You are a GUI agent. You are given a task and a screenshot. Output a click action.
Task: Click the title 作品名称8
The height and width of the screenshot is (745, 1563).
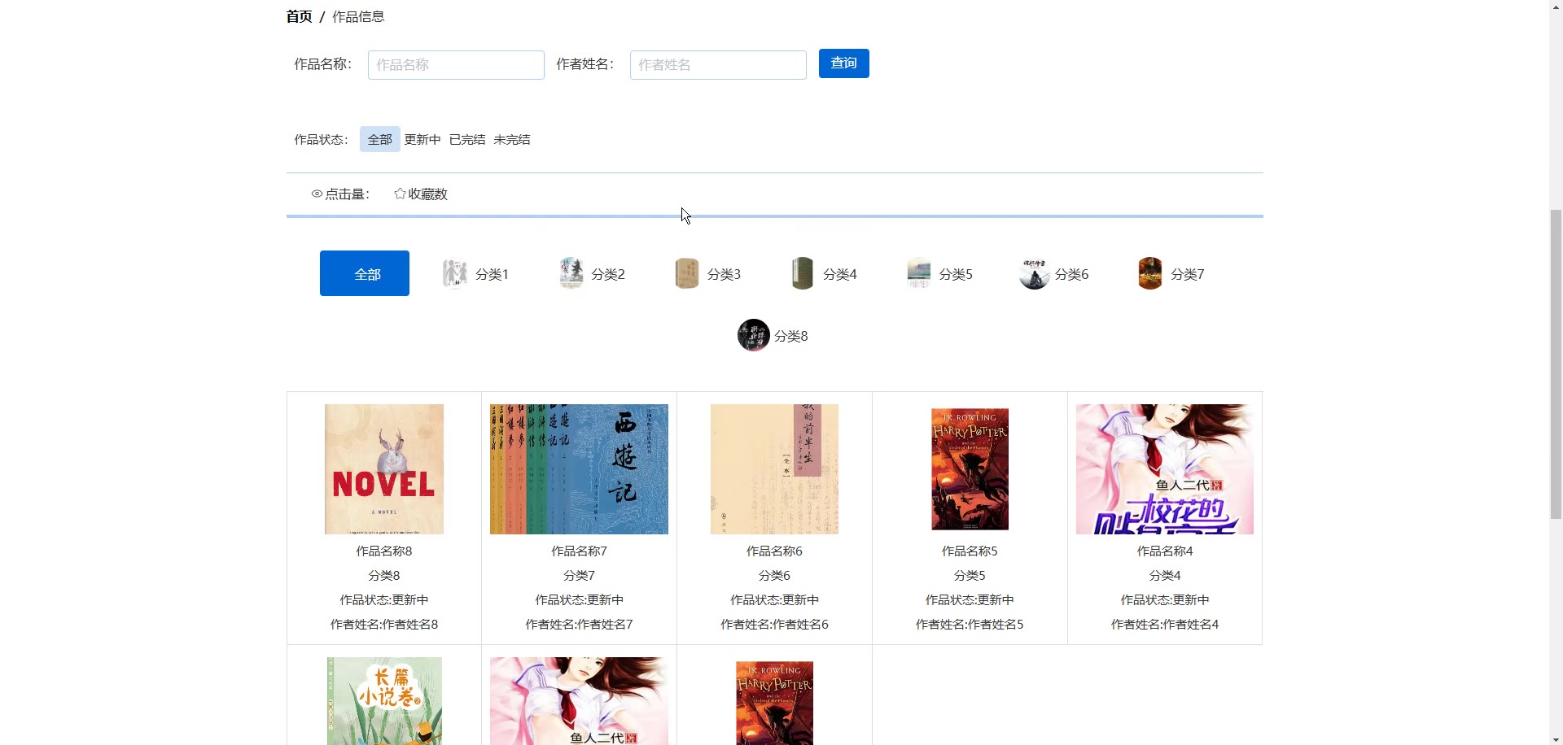pos(384,551)
